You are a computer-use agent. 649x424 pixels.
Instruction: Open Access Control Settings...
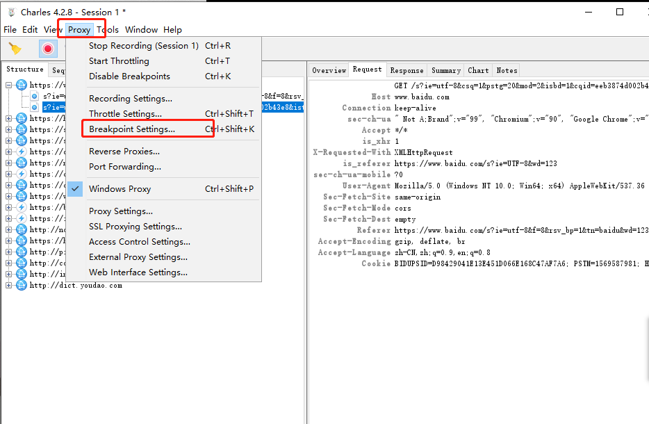[164, 242]
